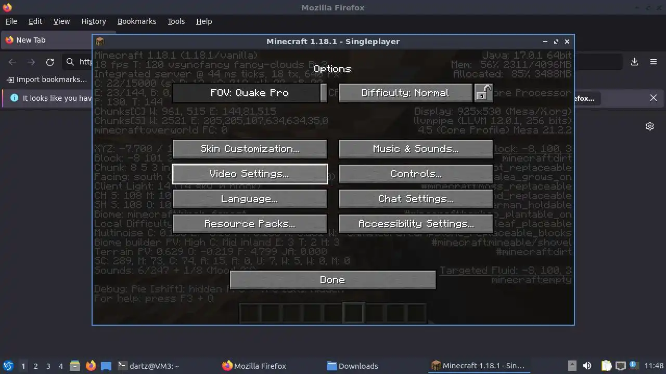
Task: Open the Tools menu in Firefox
Action: 176,21
